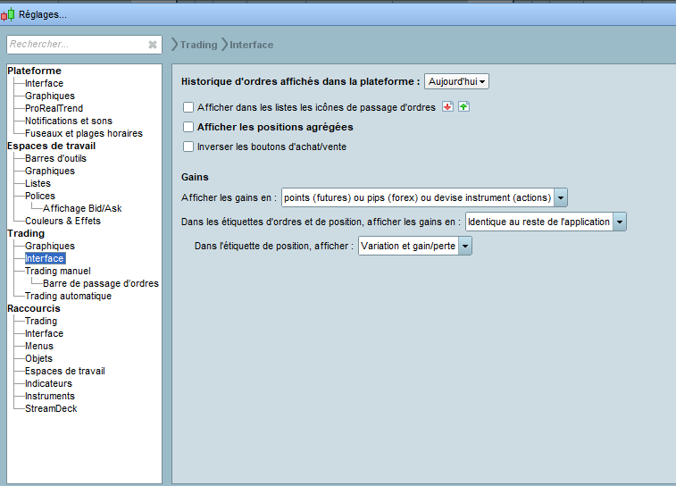676x486 pixels.
Task: Open Trading automatique settings
Action: tap(68, 296)
